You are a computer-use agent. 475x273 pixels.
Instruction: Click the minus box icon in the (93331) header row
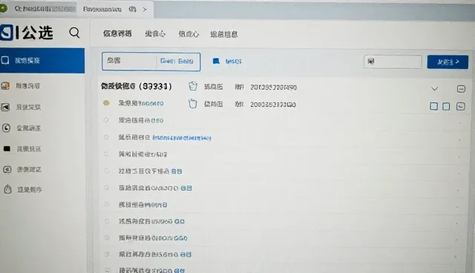click(x=461, y=89)
